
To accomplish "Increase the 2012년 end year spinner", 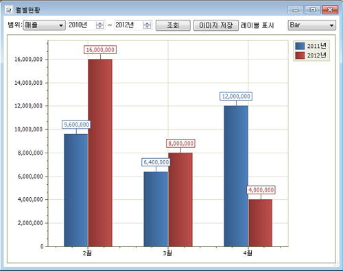I will [x=147, y=23].
